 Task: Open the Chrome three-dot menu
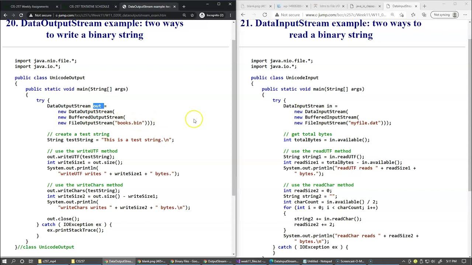click(x=230, y=15)
